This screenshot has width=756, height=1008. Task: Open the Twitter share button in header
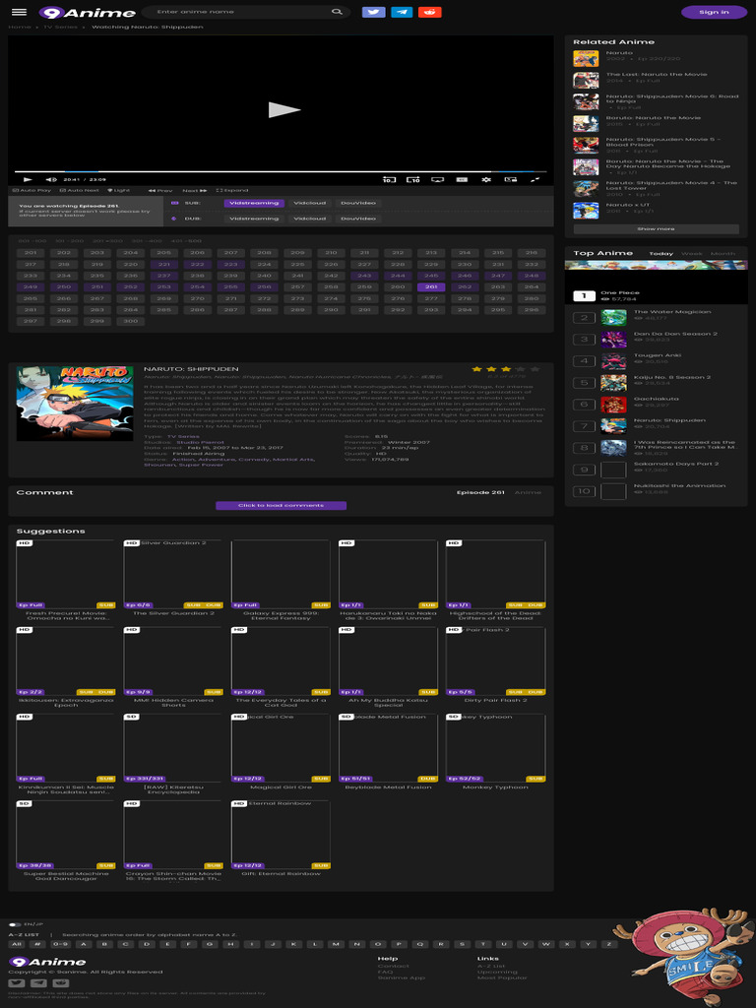point(373,12)
